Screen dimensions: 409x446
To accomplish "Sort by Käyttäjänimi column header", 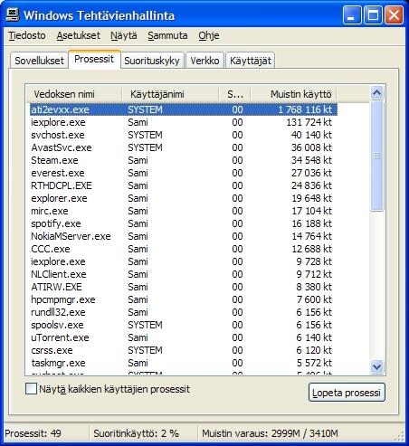I will [170, 94].
